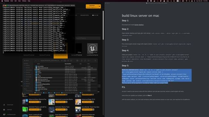209x117 pixels.
Task: Expand dropdown beside Advanced Magic FX Add To Project
Action: point(93,102)
